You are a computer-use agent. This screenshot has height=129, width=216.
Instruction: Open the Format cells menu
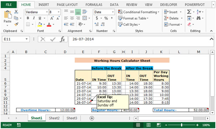point(173,25)
